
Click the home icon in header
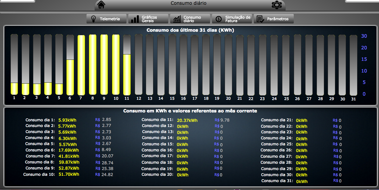[x=101, y=5]
